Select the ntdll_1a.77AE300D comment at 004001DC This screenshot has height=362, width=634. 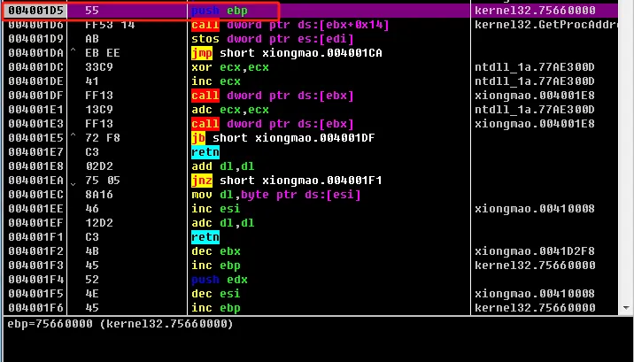click(x=535, y=67)
